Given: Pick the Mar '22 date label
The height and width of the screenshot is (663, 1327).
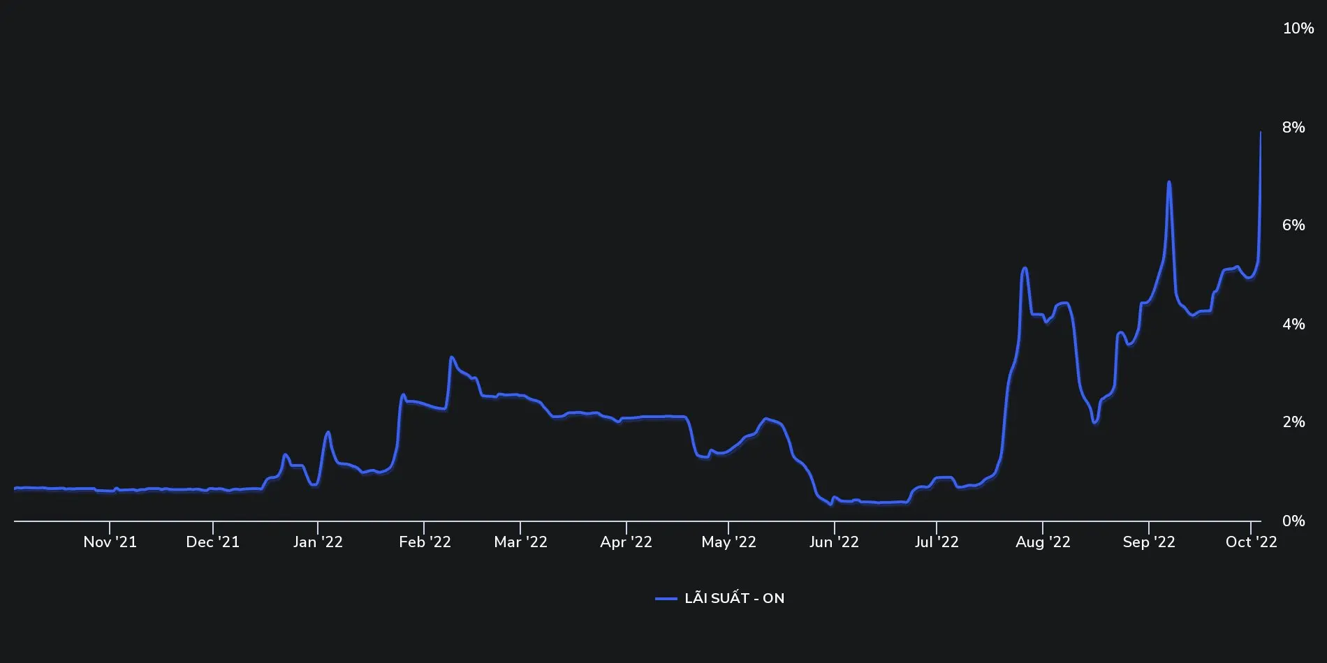Looking at the screenshot, I should [x=520, y=542].
